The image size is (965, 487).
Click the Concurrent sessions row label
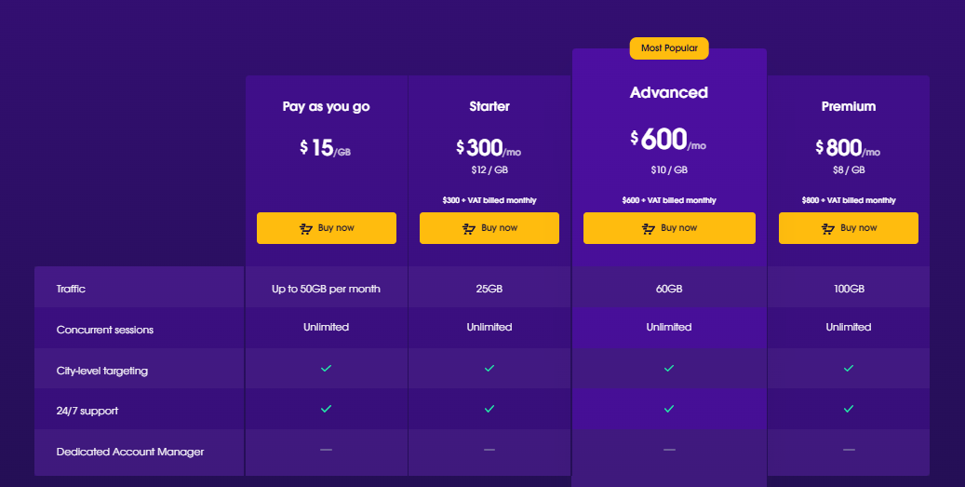pyautogui.click(x=105, y=330)
